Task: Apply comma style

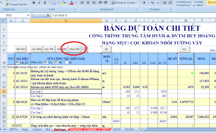Action: [x=158, y=3]
